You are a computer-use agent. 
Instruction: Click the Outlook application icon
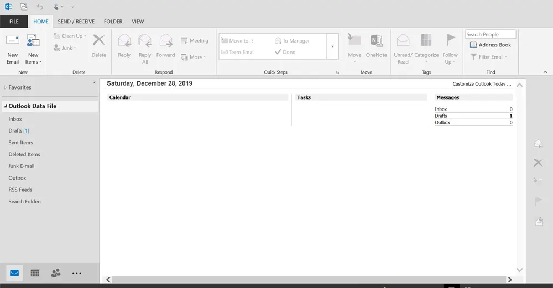click(x=8, y=6)
